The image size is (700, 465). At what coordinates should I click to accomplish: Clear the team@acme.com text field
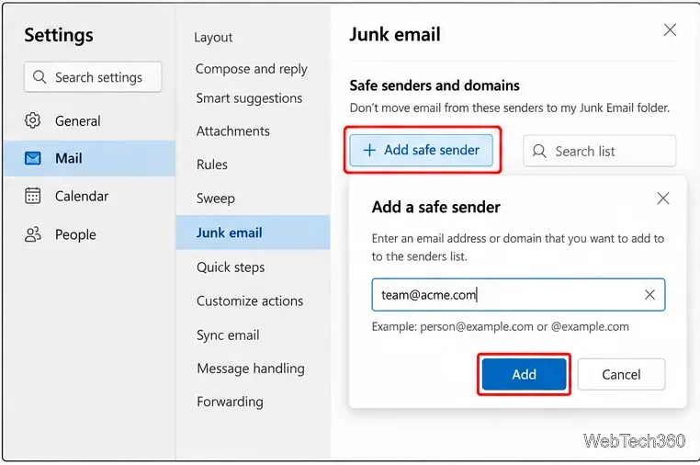point(649,294)
